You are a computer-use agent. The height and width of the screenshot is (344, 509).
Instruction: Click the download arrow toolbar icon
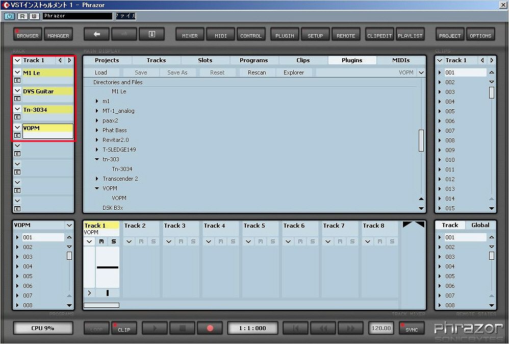pos(151,34)
